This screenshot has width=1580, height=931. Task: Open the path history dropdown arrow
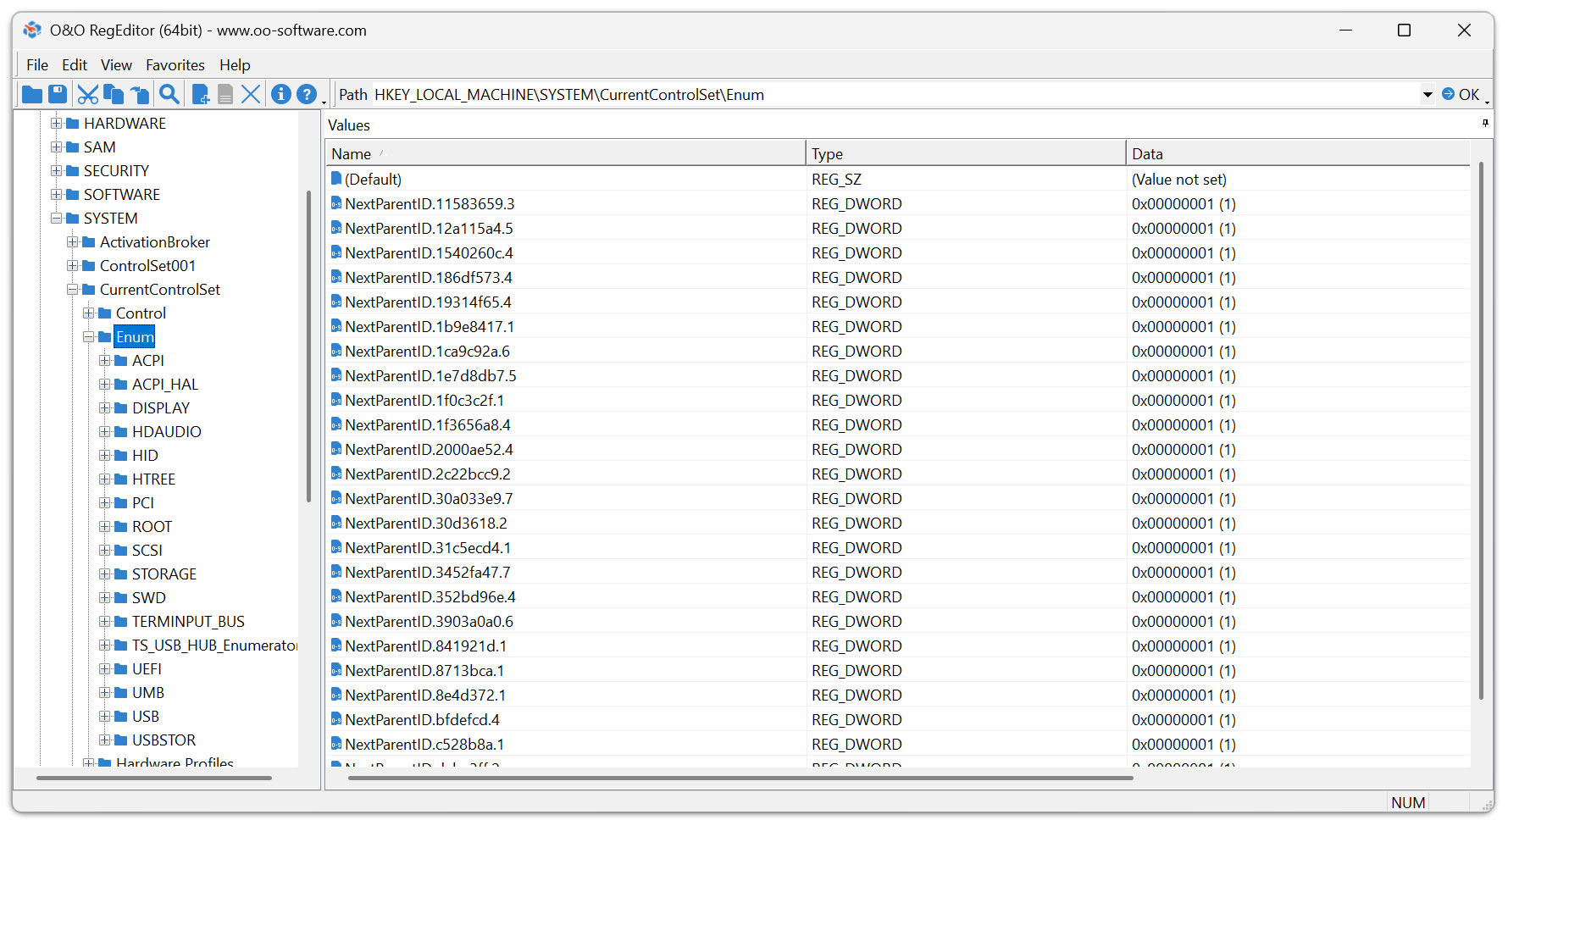[x=1428, y=94]
